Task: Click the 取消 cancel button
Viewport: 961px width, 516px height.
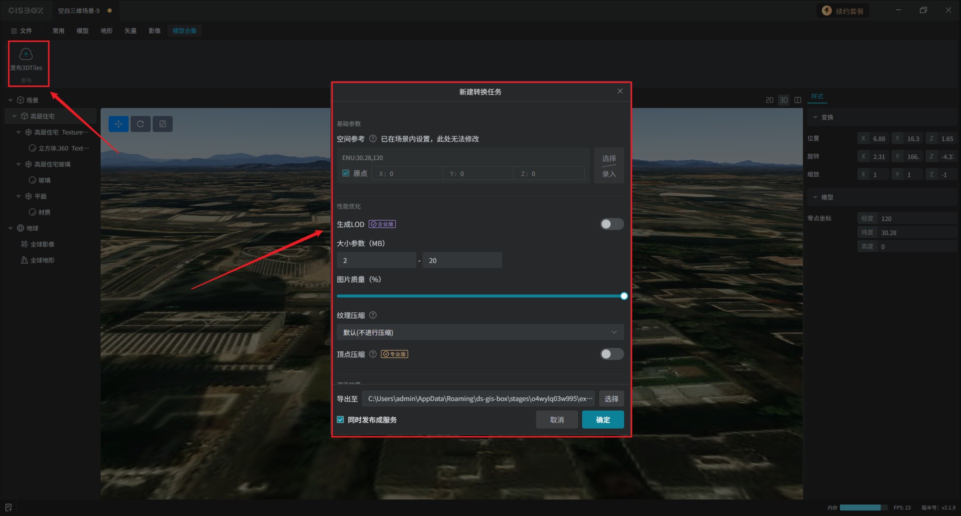Action: point(557,420)
